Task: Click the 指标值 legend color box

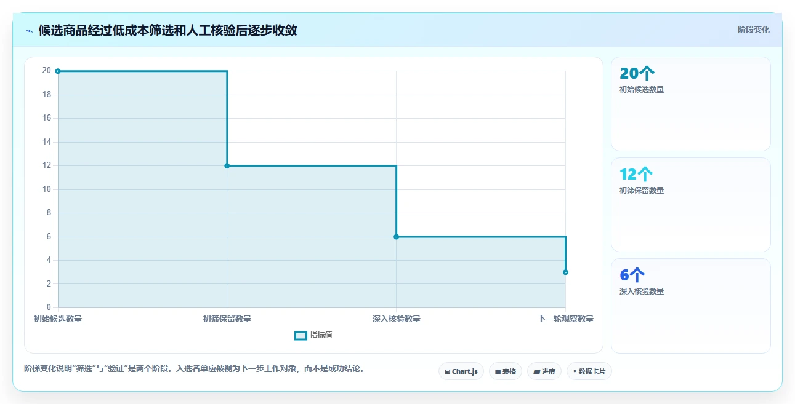Action: click(x=301, y=335)
